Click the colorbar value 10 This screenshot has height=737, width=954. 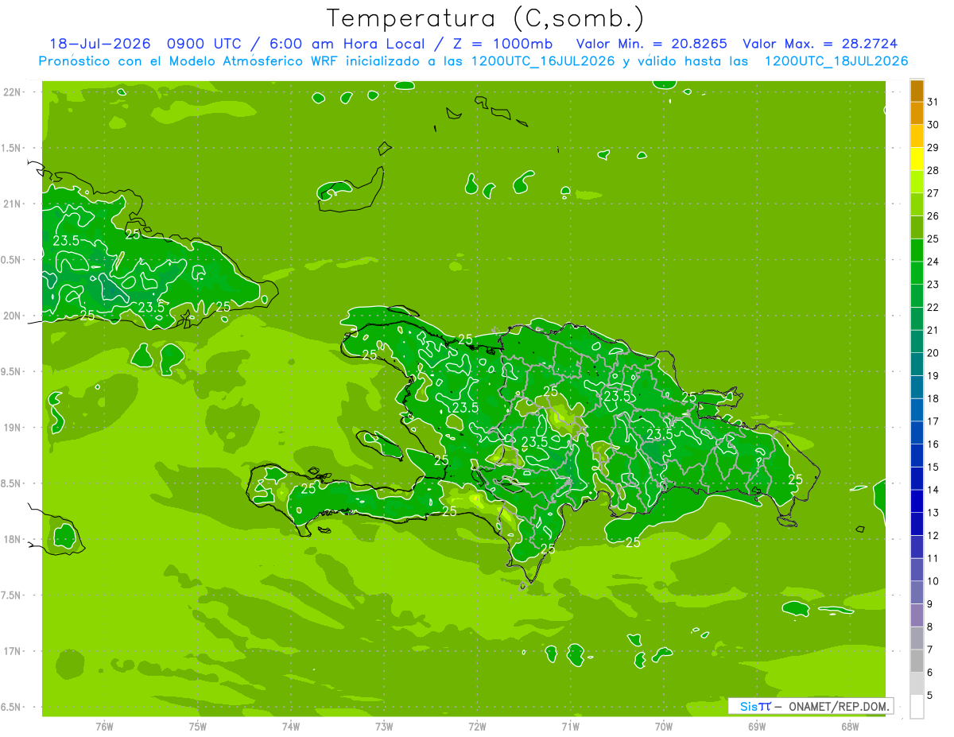pyautogui.click(x=933, y=581)
